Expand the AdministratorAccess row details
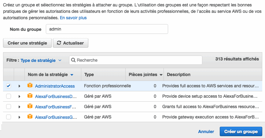The image size is (265, 138). 19,86
